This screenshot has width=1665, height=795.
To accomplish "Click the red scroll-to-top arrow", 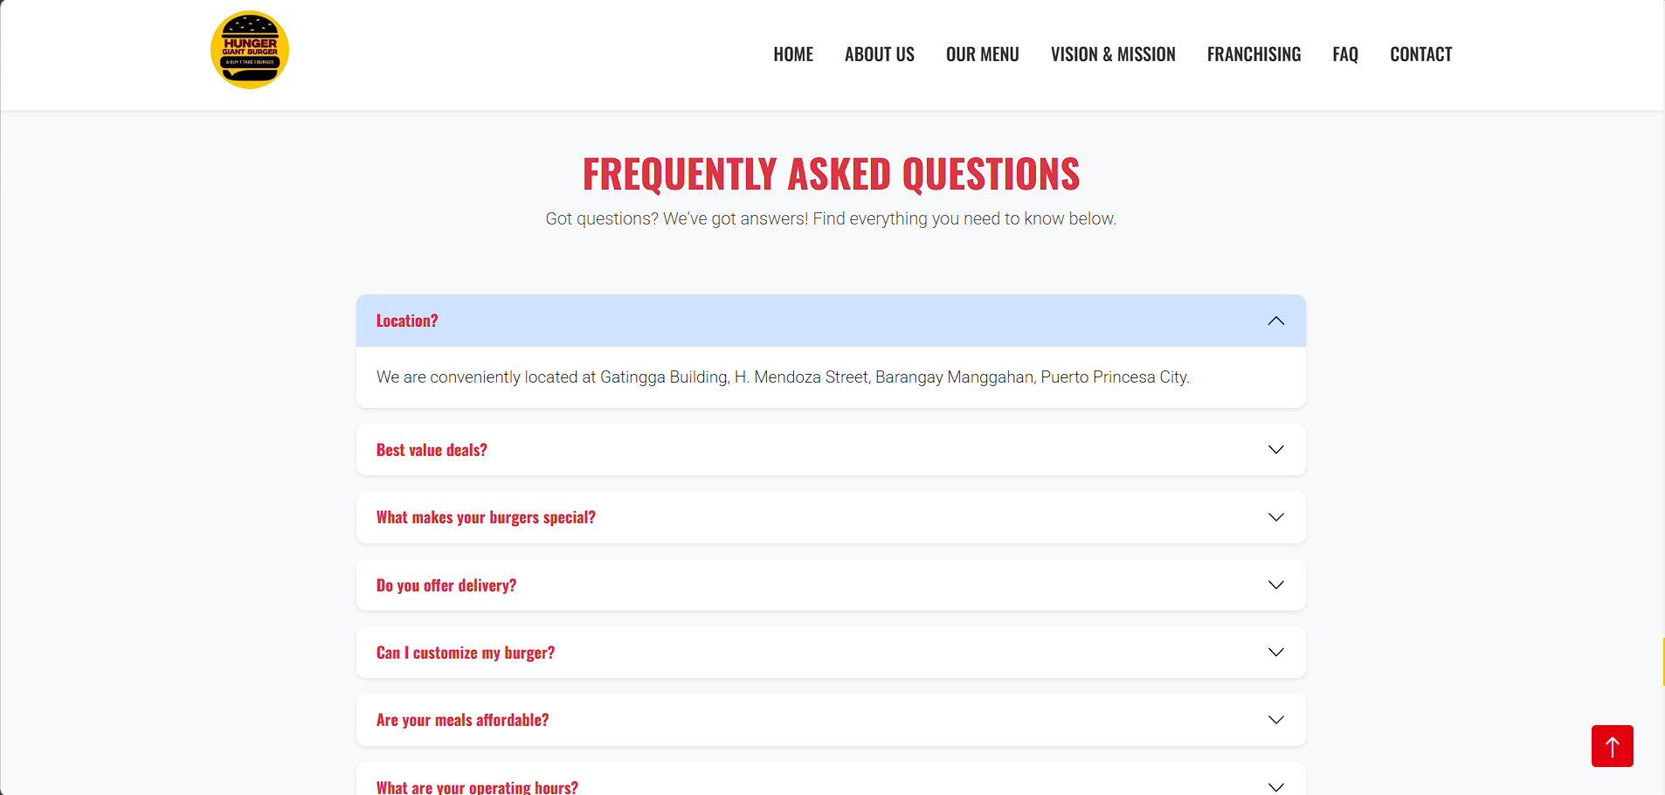I will click(x=1610, y=746).
